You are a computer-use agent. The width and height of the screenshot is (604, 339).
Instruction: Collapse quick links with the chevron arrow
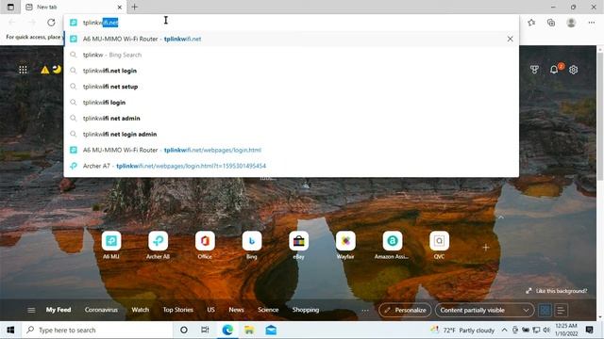501,218
